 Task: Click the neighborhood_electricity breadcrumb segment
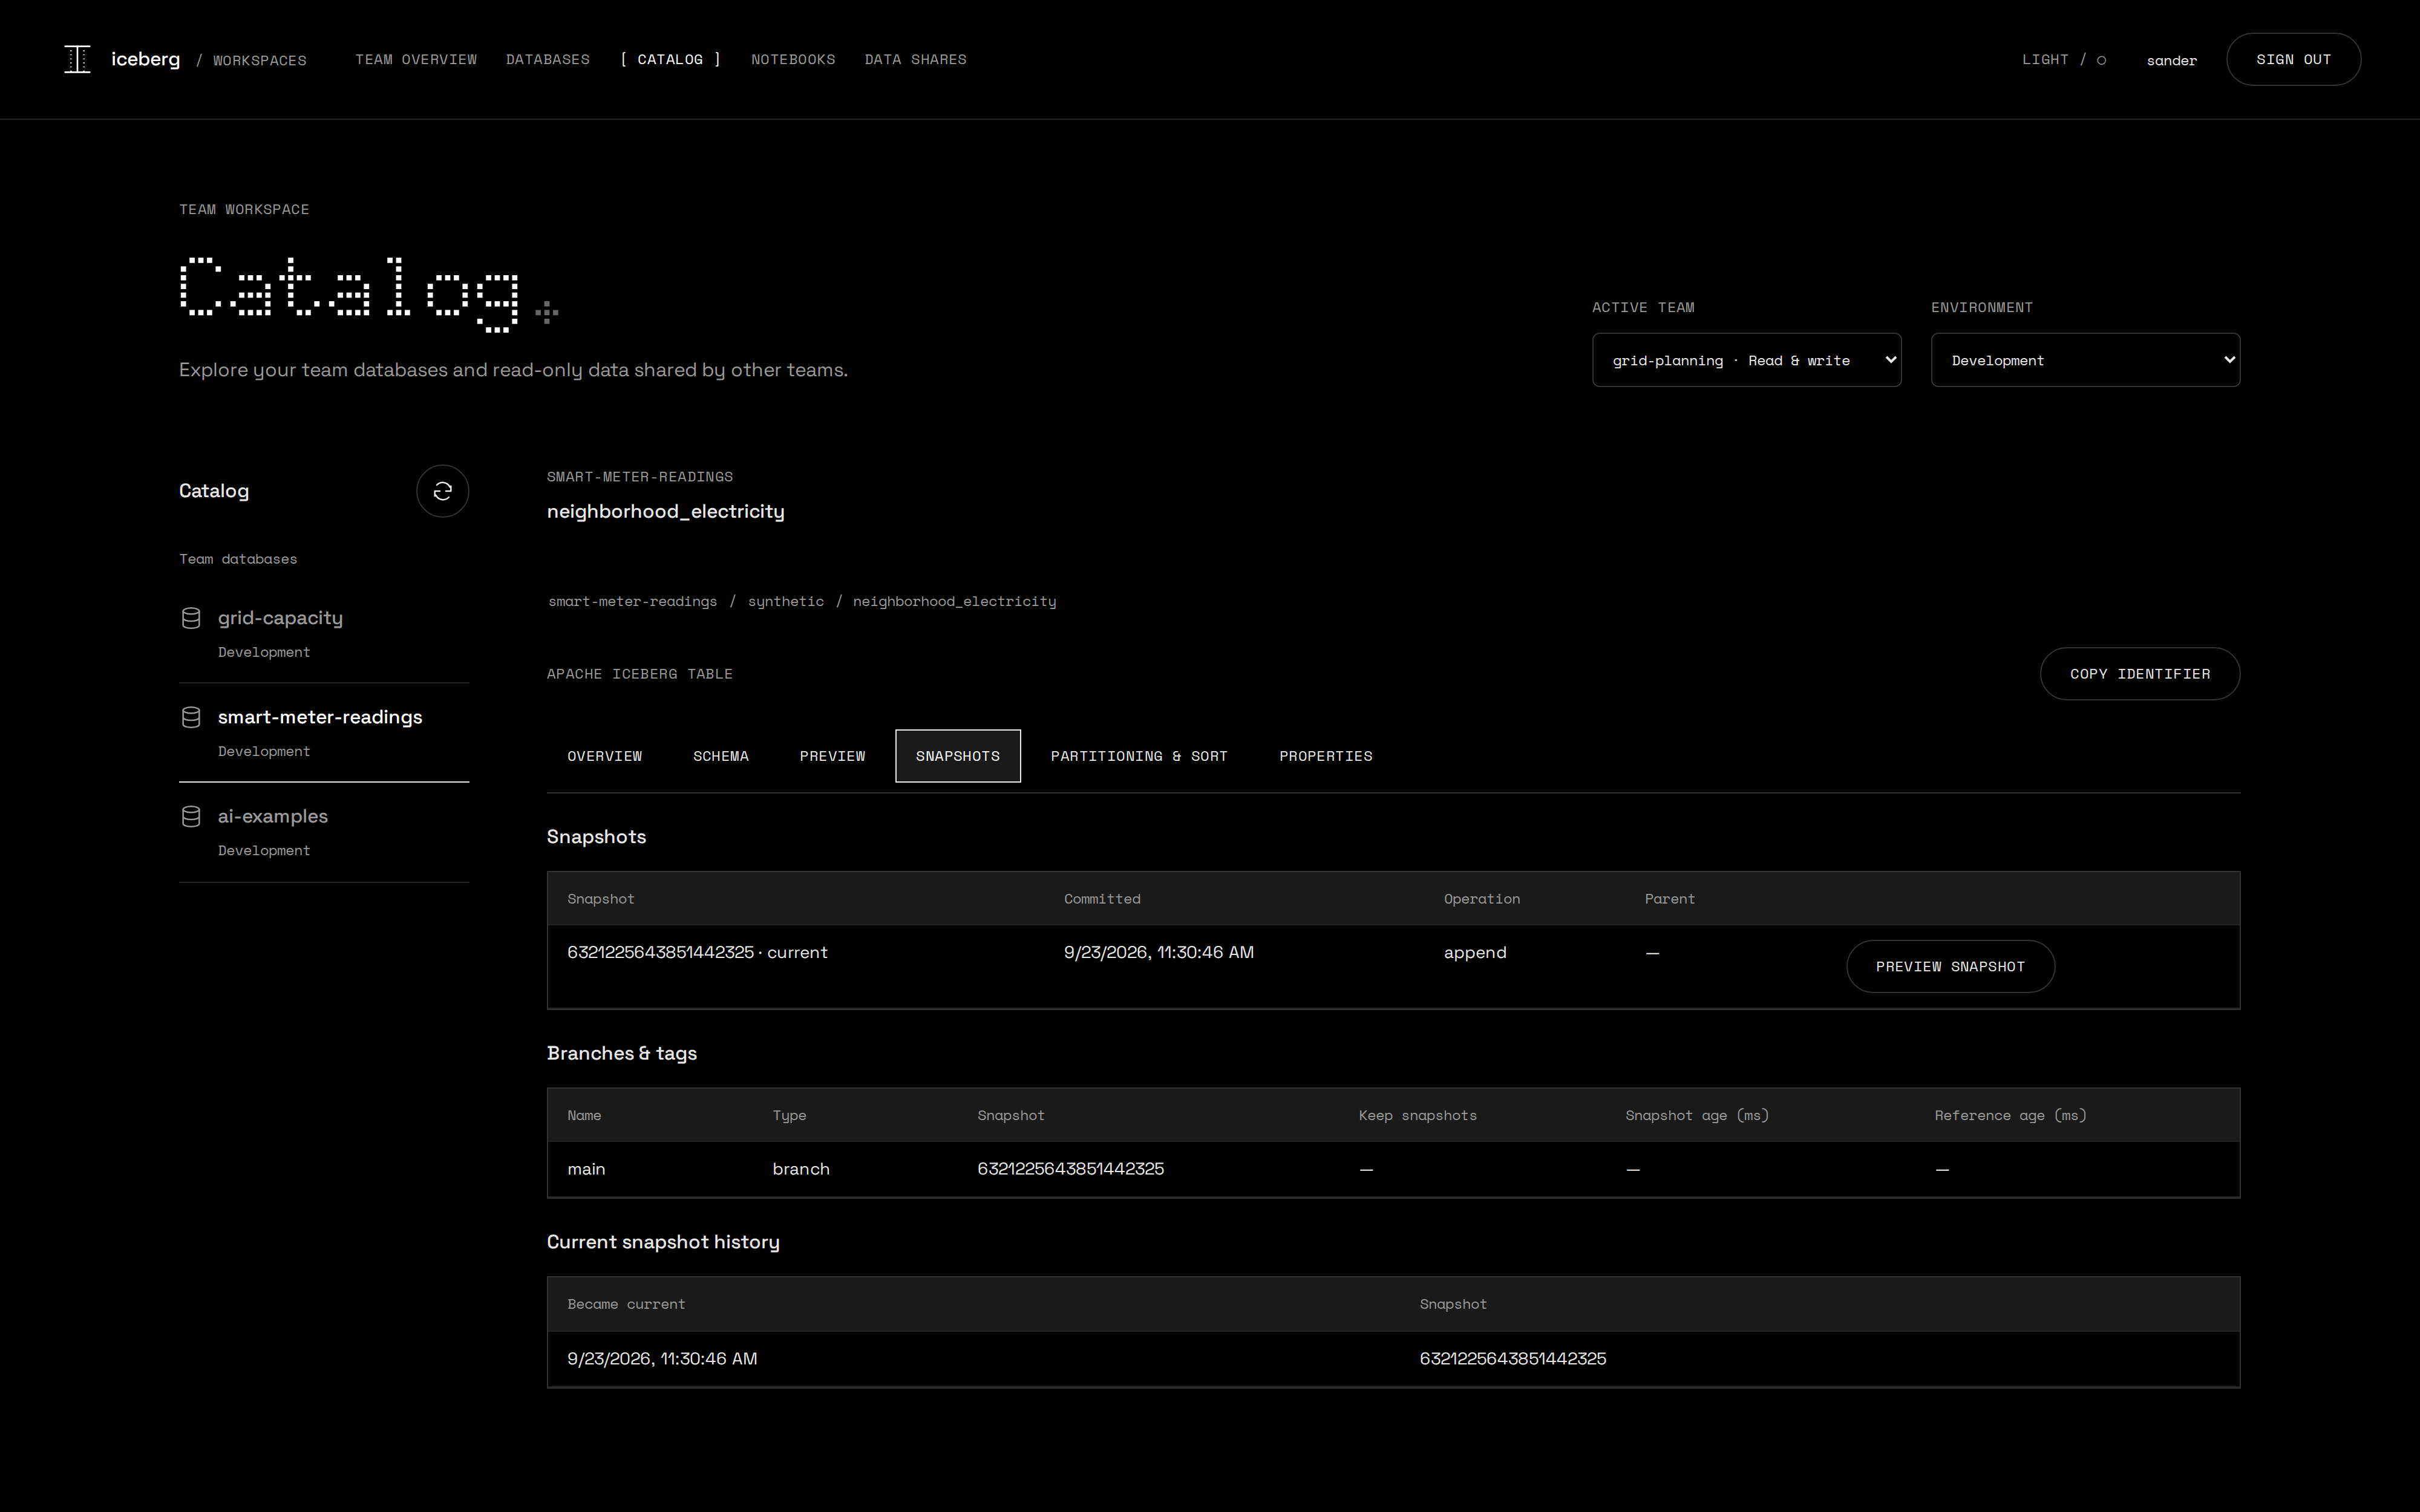coord(954,602)
